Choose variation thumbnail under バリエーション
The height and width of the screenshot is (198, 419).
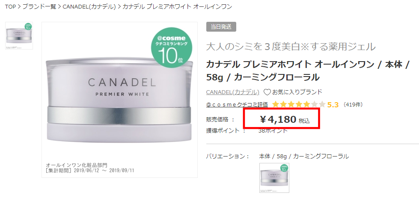point(274,178)
